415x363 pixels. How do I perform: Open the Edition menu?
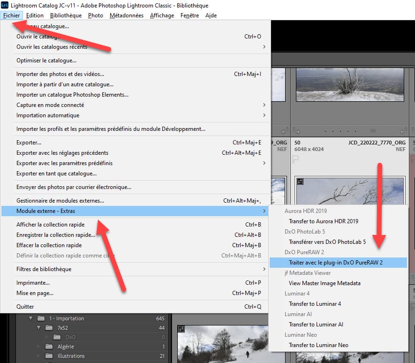[x=35, y=15]
